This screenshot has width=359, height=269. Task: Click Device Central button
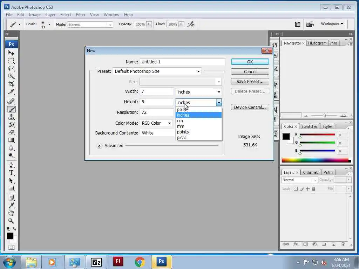coord(250,107)
